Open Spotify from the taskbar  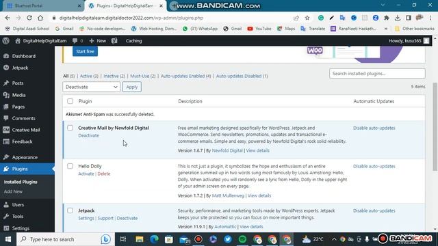coord(243,239)
